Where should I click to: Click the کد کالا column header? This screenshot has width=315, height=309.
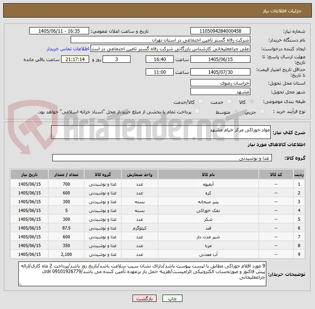(x=276, y=174)
